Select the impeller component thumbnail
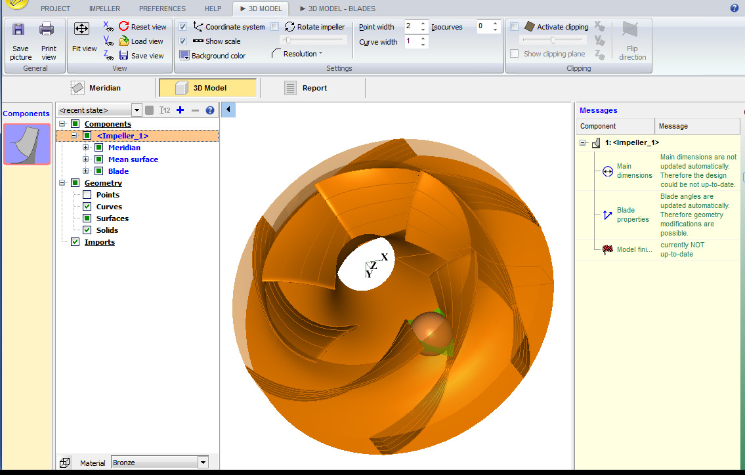Viewport: 745px width, 475px height. pos(27,144)
